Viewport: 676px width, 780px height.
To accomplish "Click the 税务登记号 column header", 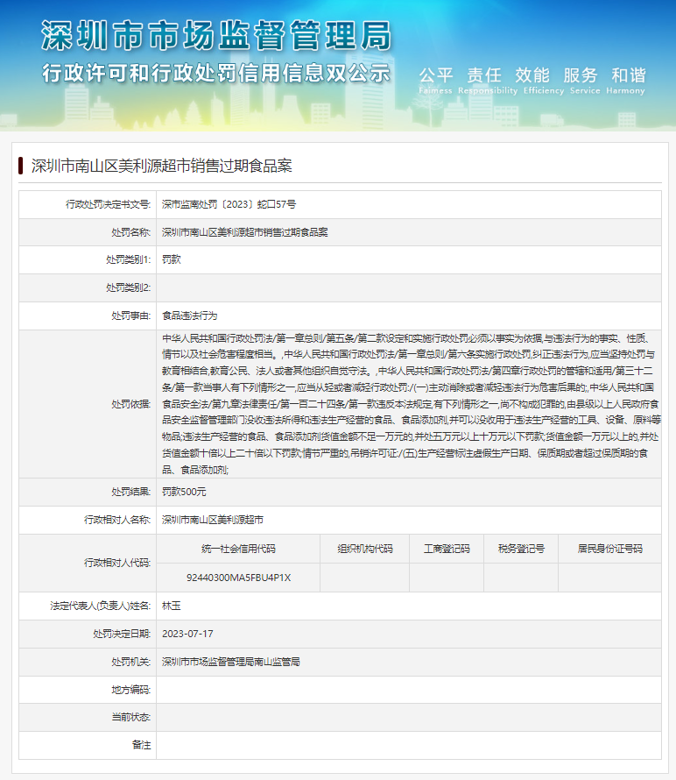I will [x=521, y=549].
